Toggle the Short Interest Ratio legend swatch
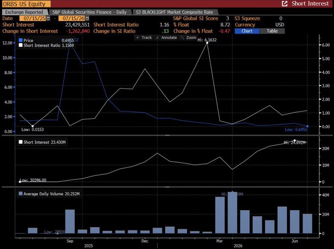The width and height of the screenshot is (334, 249). tap(21, 45)
